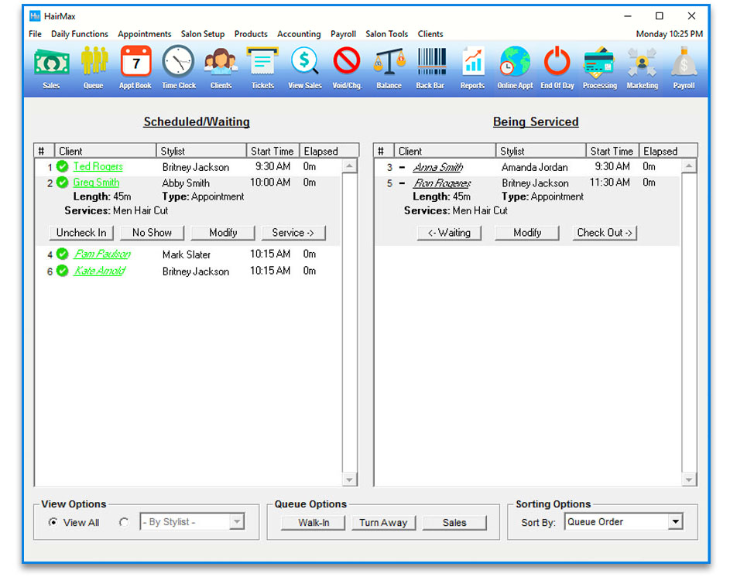Open the Daily Functions menu
This screenshot has height=577, width=730.
point(80,34)
